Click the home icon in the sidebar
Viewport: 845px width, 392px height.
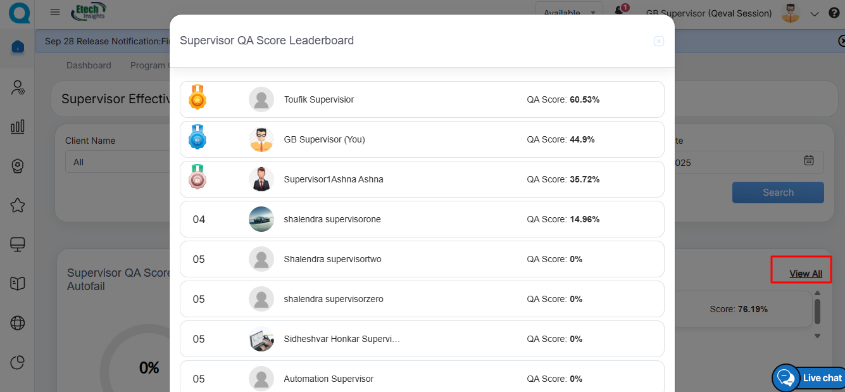(18, 47)
